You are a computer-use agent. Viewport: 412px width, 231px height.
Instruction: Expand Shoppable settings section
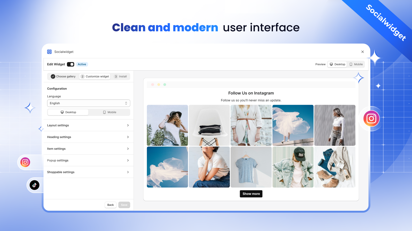pyautogui.click(x=88, y=172)
